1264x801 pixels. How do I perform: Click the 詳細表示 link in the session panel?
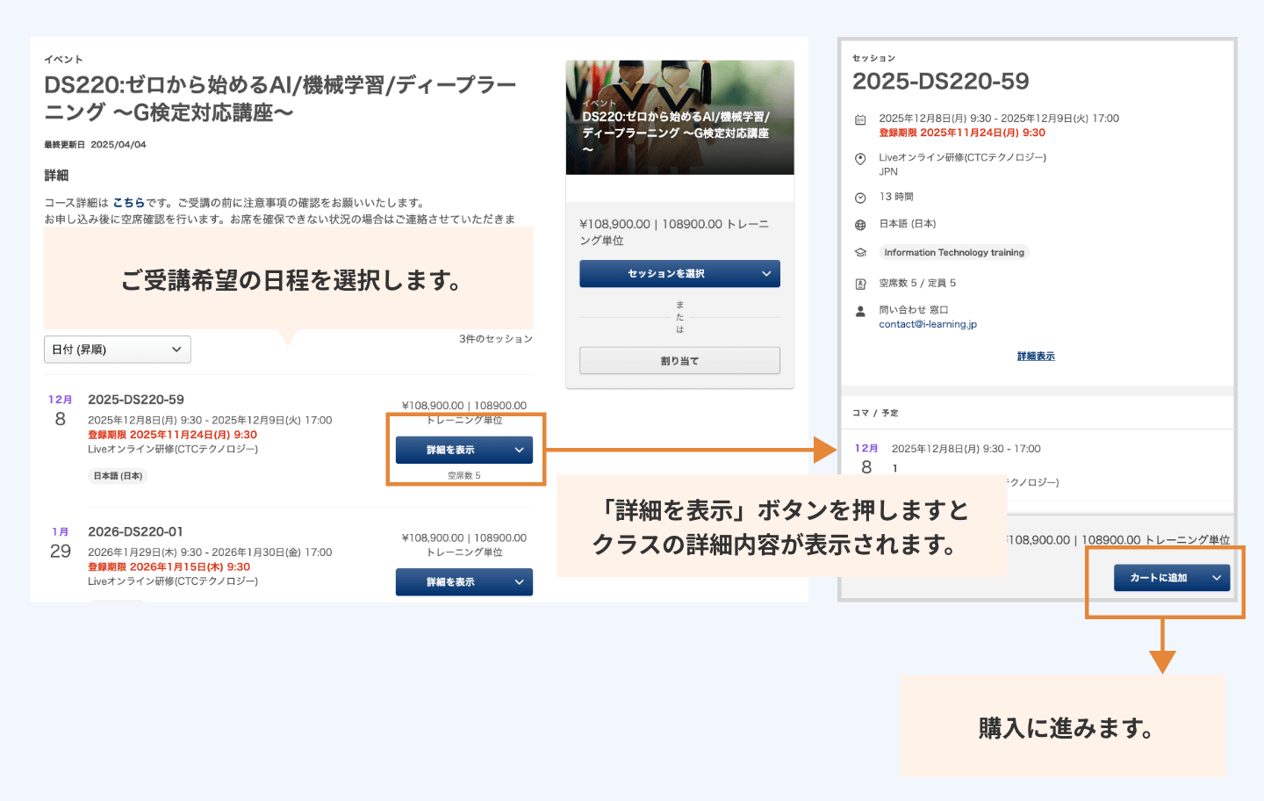tap(1036, 357)
